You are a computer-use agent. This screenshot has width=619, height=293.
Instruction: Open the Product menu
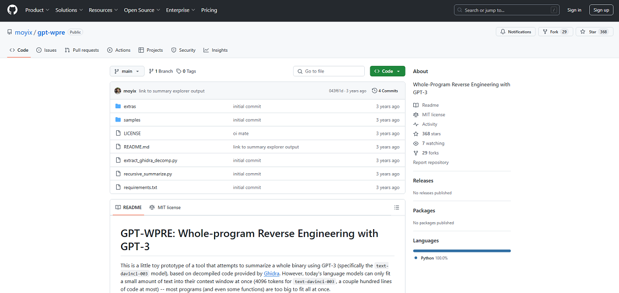pos(37,10)
